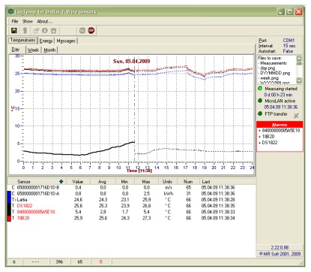
Task: Click the Measuring started green indicator
Action: [260, 89]
